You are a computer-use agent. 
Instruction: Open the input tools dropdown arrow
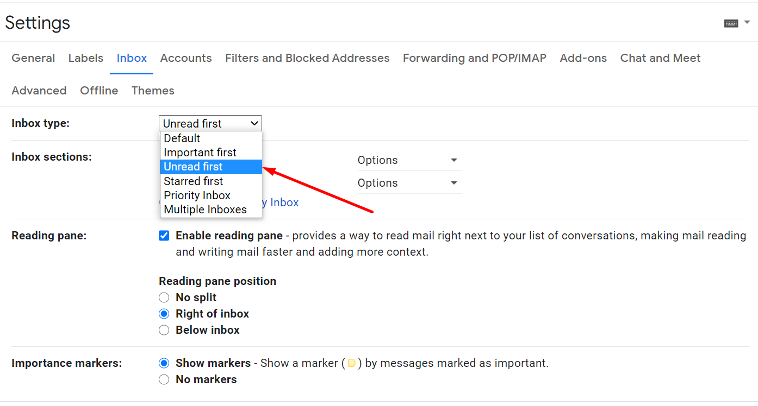[747, 22]
